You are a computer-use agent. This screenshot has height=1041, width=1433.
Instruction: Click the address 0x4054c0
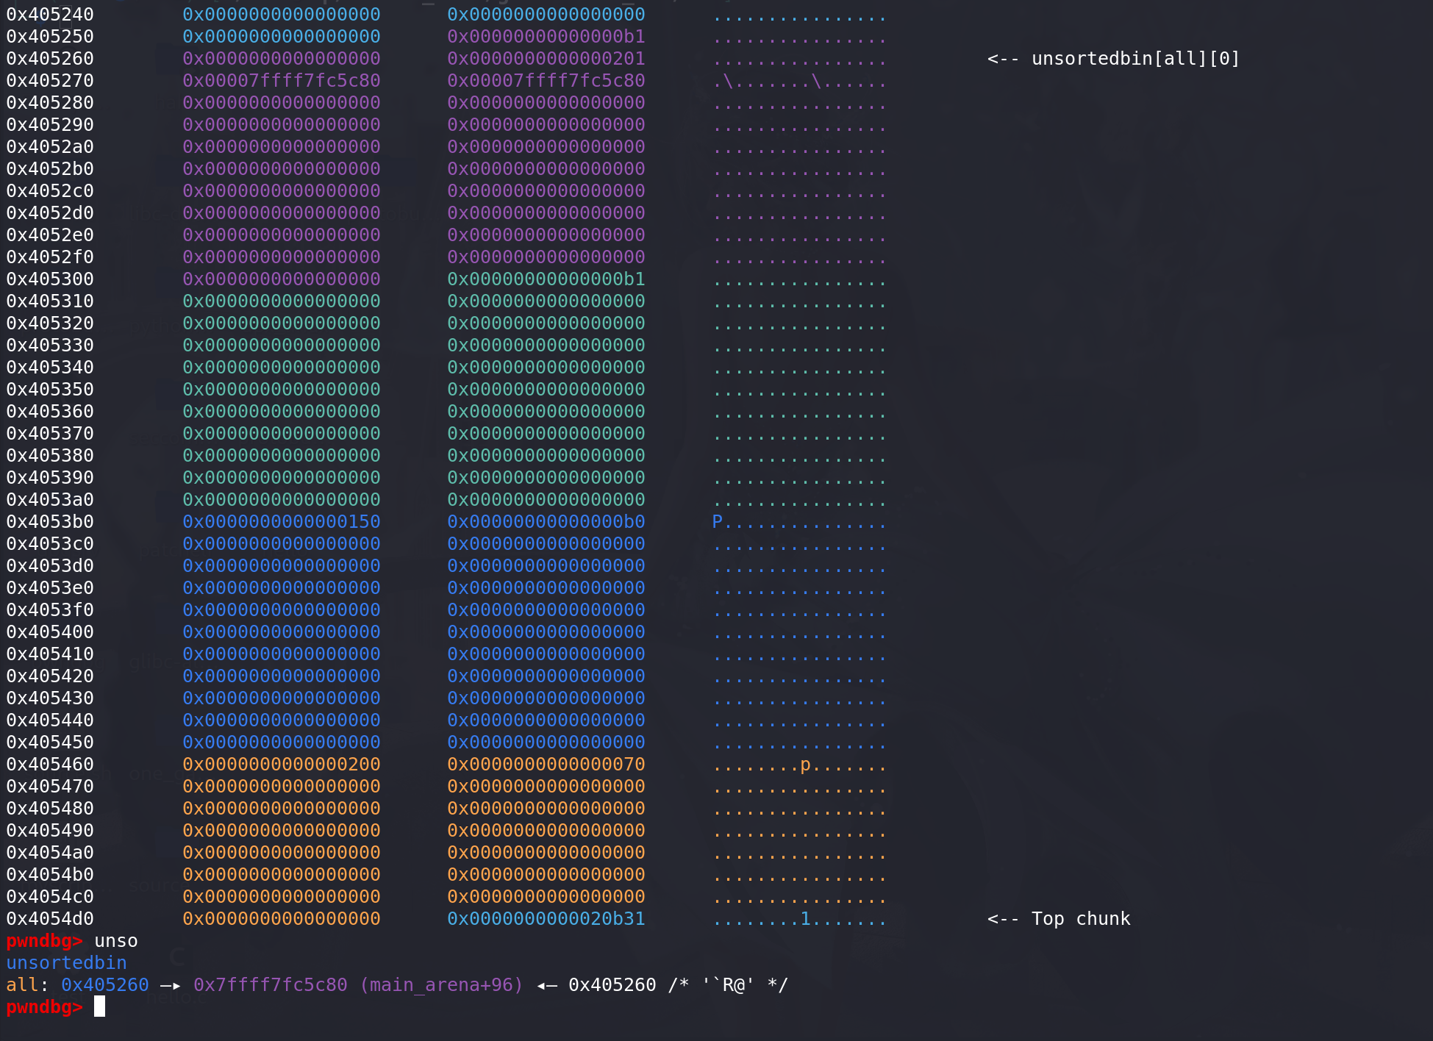(x=50, y=897)
